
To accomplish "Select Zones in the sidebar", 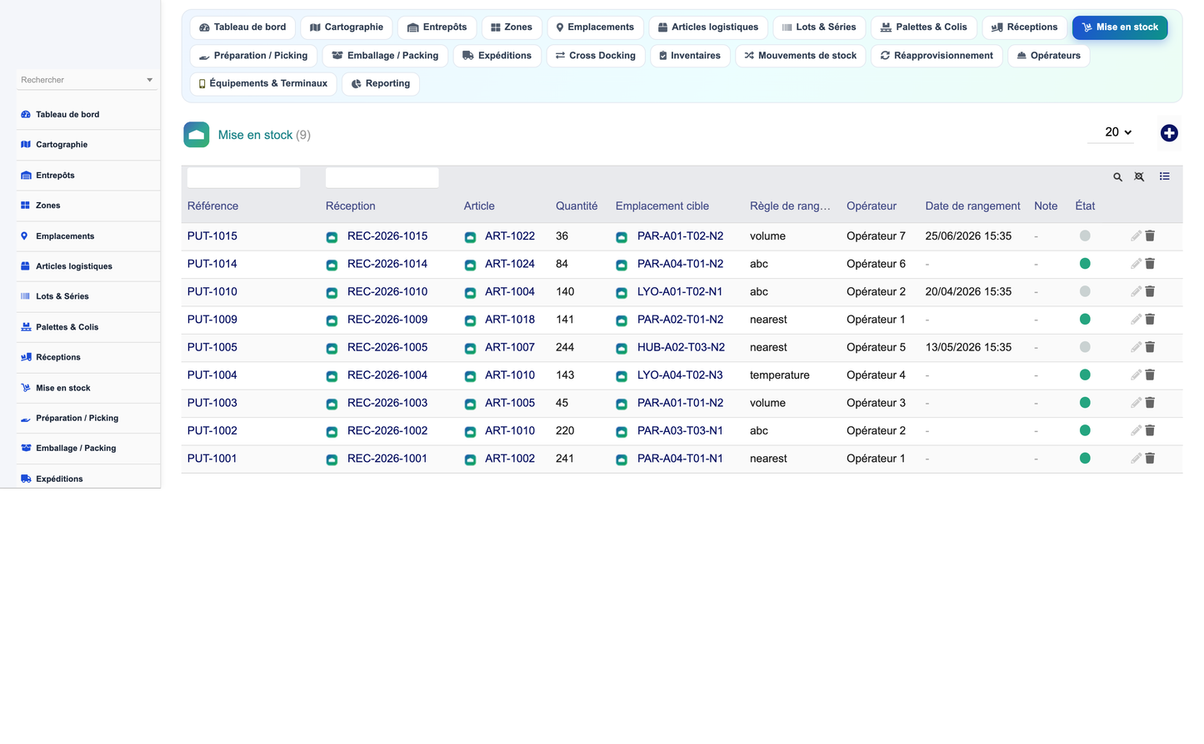I will coord(88,206).
